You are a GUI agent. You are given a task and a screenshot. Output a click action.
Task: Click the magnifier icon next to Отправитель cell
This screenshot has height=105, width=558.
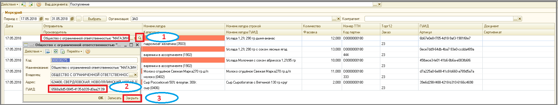pyautogui.click(x=140, y=38)
